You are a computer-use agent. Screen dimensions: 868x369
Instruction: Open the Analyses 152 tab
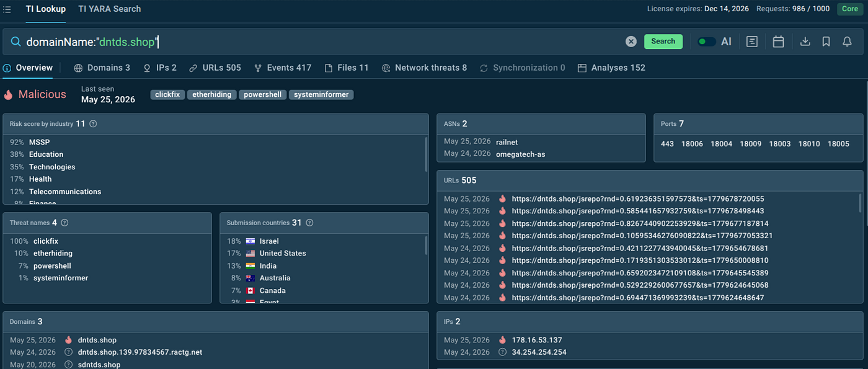[611, 68]
